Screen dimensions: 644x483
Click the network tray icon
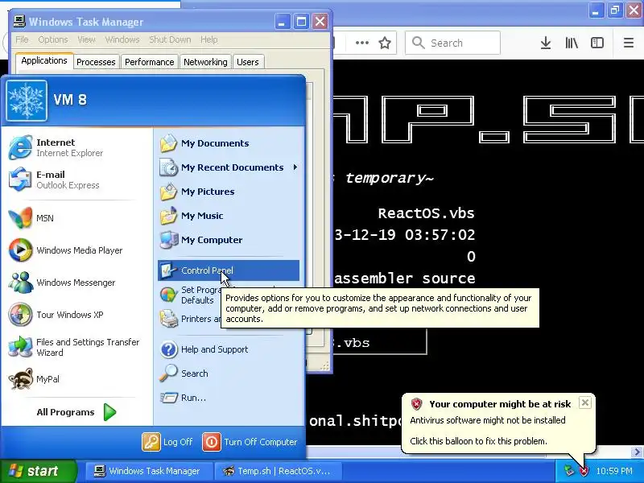coord(569,471)
